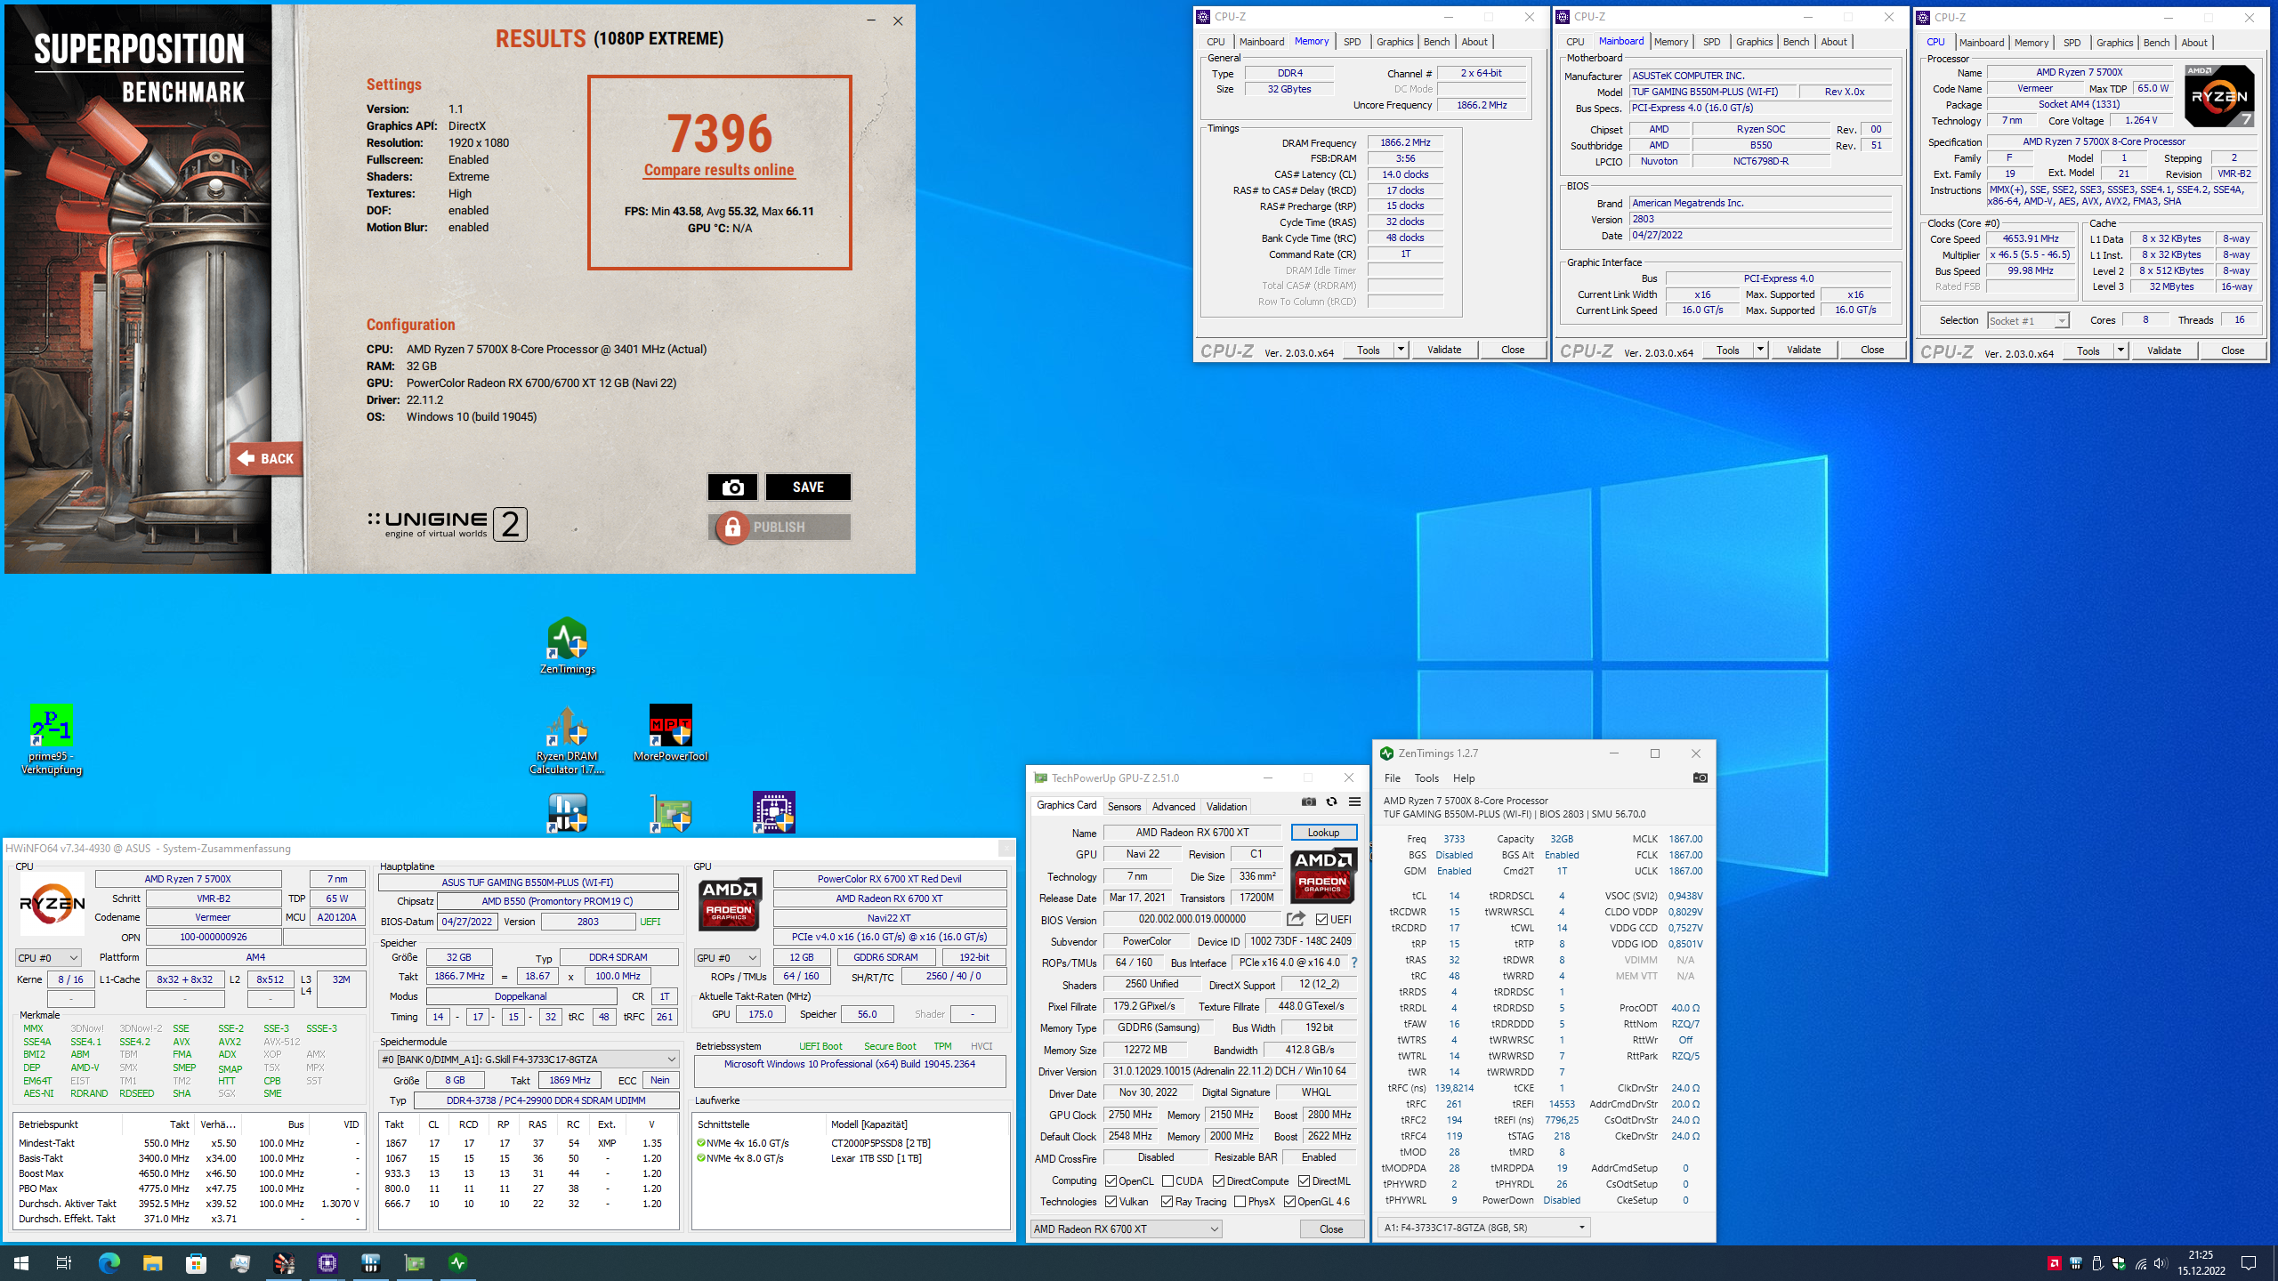Switch to Bench tab in third CPU-Z window
The image size is (2278, 1281).
pyautogui.click(x=2156, y=43)
